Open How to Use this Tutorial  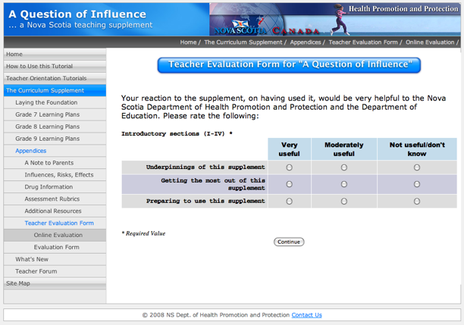tap(40, 67)
